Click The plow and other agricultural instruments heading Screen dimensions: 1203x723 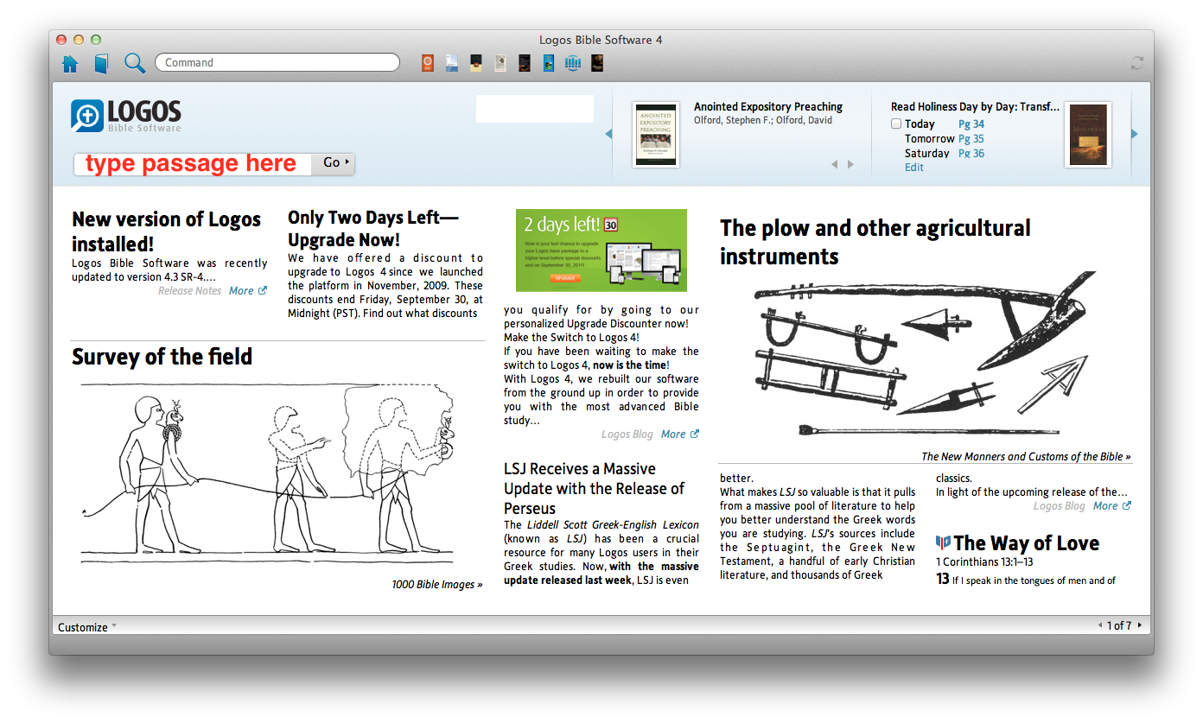point(875,242)
